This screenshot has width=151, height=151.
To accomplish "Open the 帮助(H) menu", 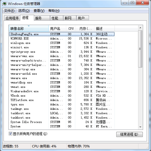I will click(x=54, y=11).
